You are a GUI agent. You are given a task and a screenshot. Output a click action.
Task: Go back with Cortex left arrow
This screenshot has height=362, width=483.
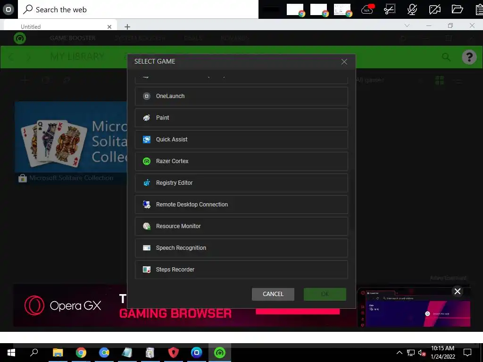(x=11, y=57)
